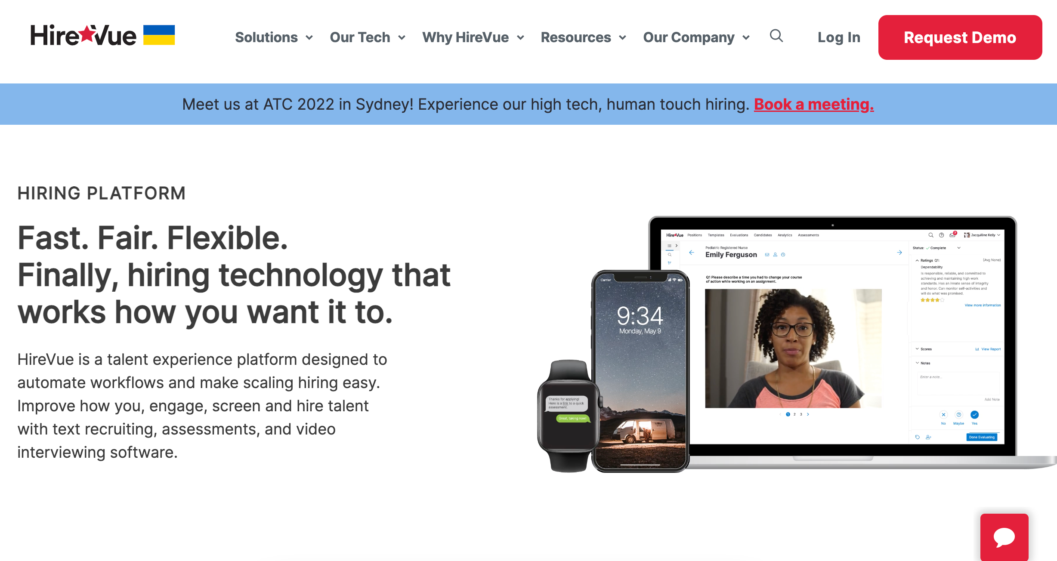
Task: Choose the Maybe question mark option
Action: [x=959, y=415]
